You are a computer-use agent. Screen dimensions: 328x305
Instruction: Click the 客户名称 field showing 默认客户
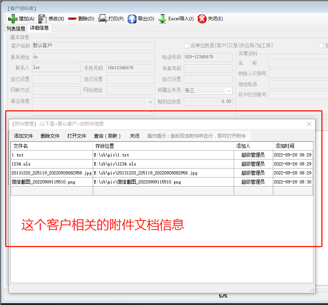93,46
